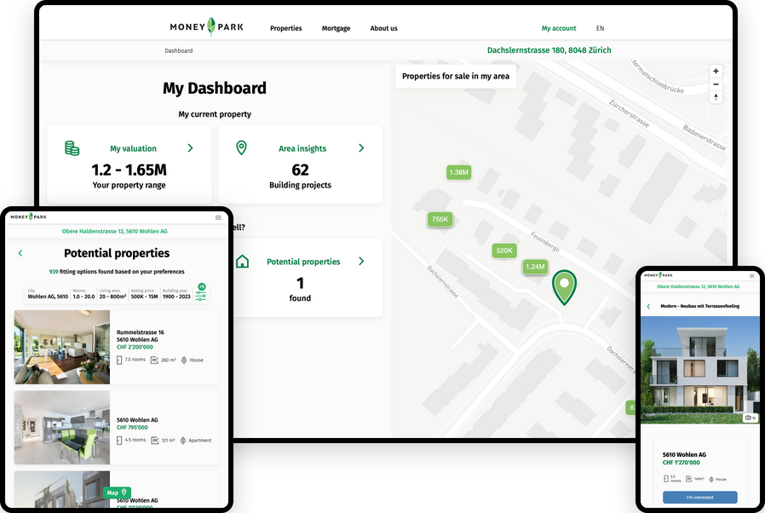The image size is (765, 513).
Task: Open the photo gallery camera counter
Action: [x=750, y=418]
